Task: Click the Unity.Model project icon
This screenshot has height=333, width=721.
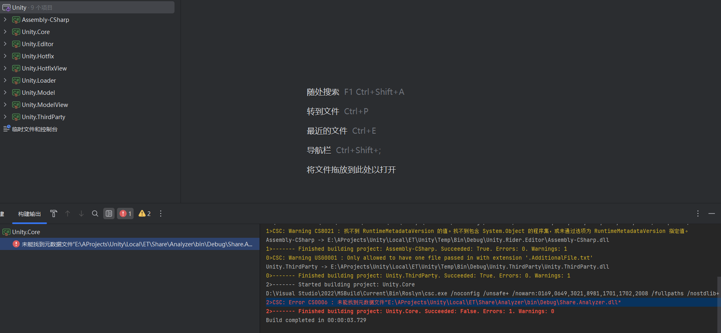Action: [16, 93]
